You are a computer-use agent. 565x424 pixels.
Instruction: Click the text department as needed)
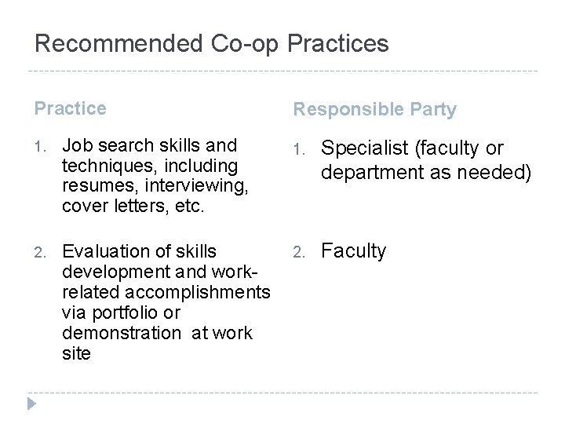coord(426,172)
